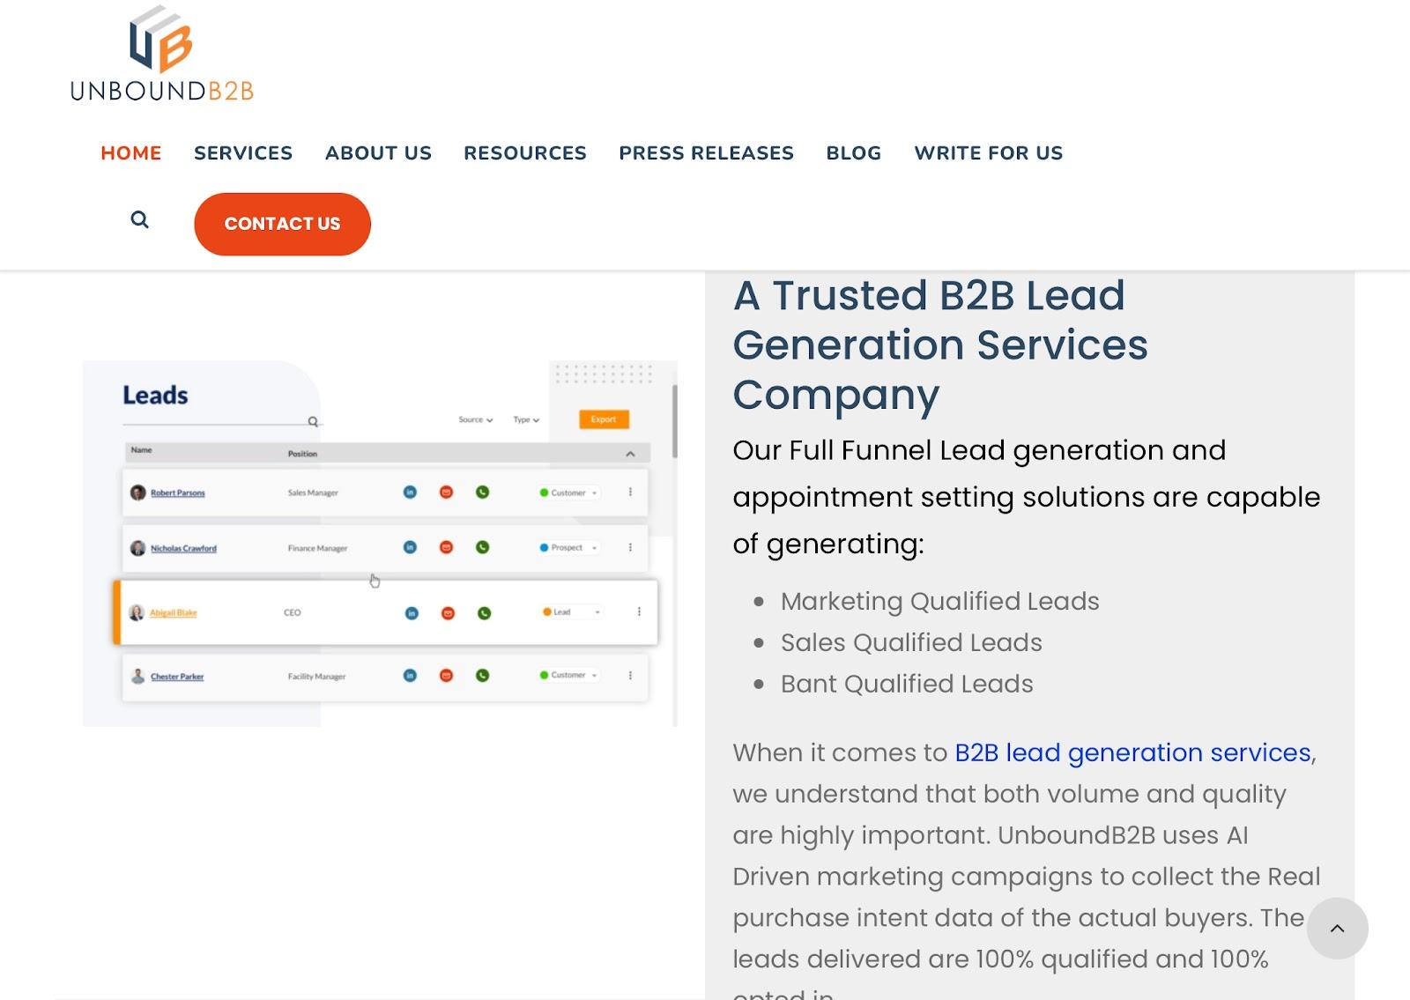Open the Press Releases page
The image size is (1410, 1000).
pos(707,153)
